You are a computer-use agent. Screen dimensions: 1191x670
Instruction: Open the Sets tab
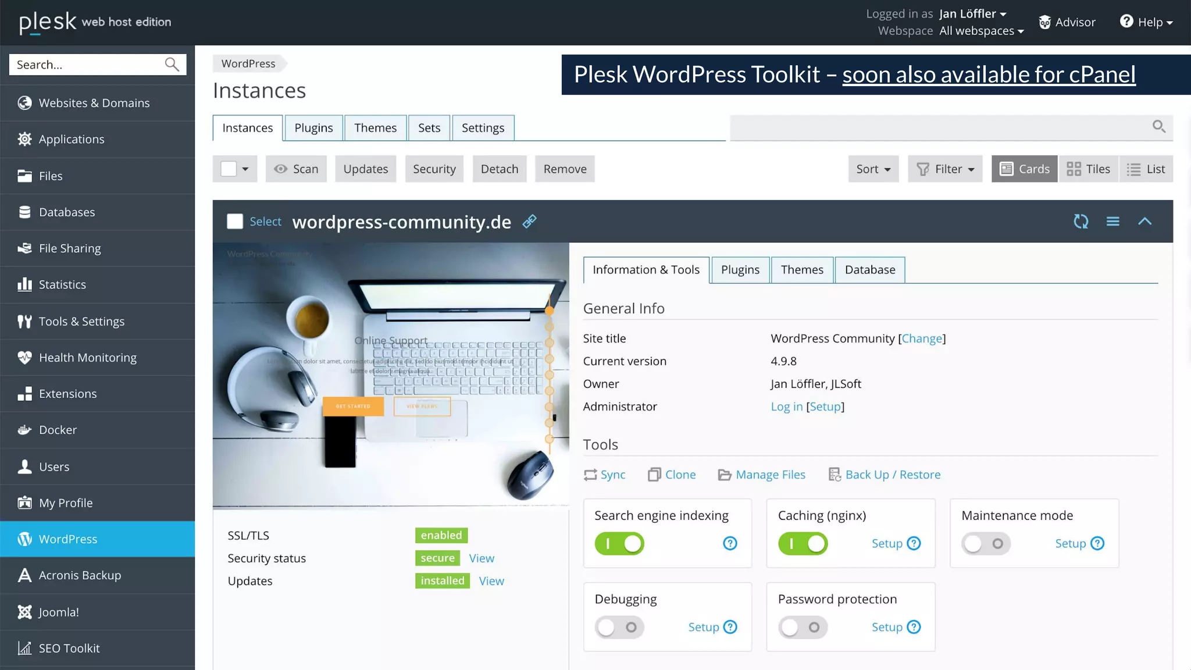pos(429,127)
